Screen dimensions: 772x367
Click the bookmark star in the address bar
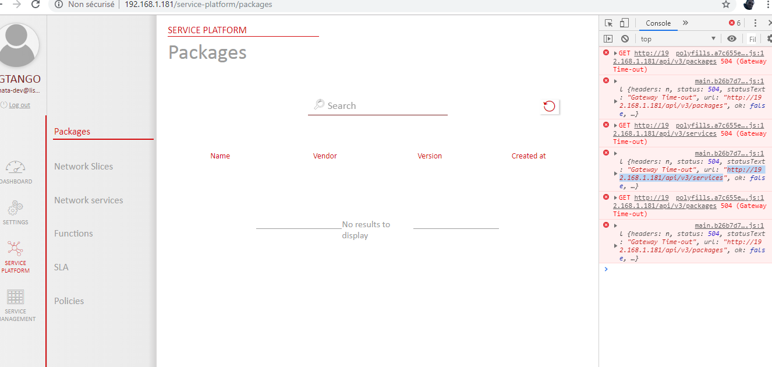point(725,5)
